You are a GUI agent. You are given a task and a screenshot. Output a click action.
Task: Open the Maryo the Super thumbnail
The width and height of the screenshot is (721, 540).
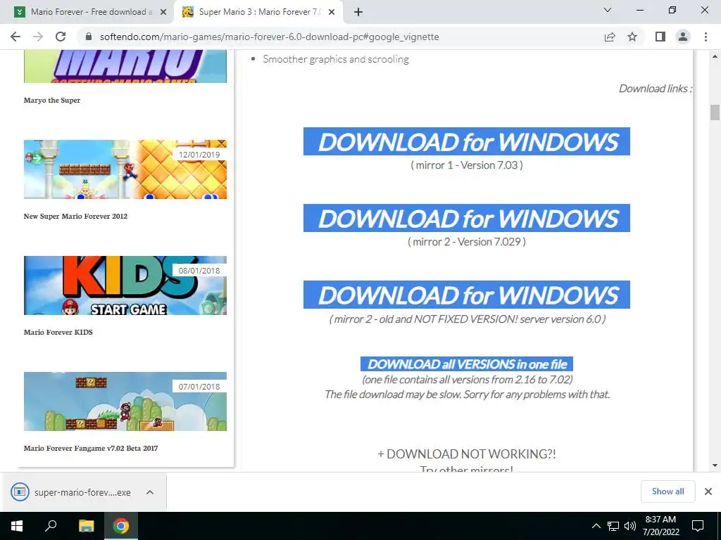click(x=125, y=67)
